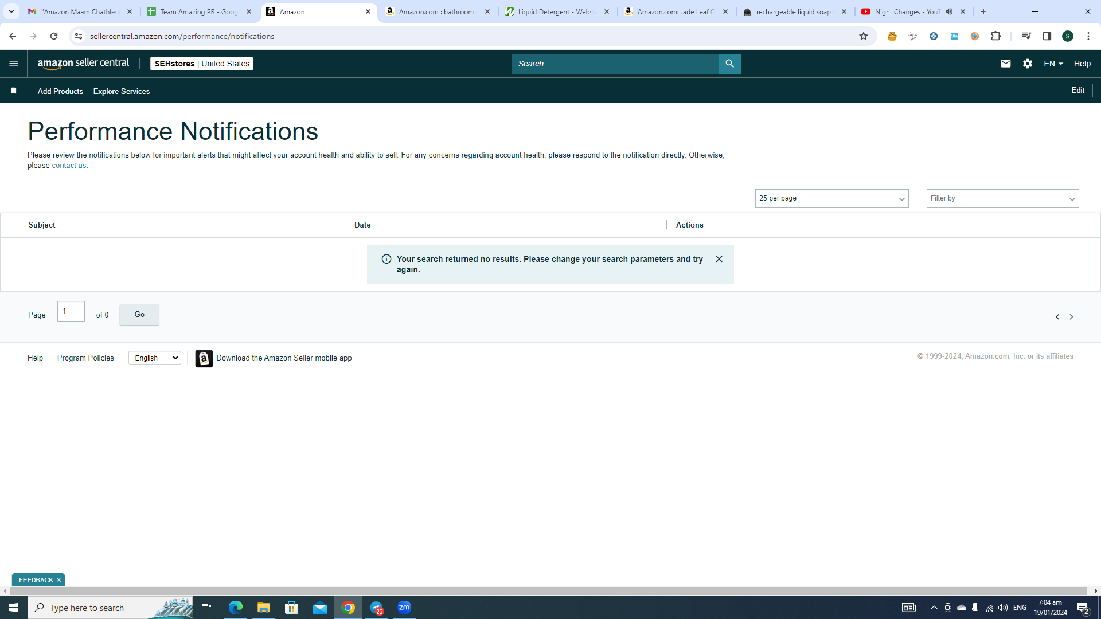Open Zoom from taskbar

coord(404,608)
